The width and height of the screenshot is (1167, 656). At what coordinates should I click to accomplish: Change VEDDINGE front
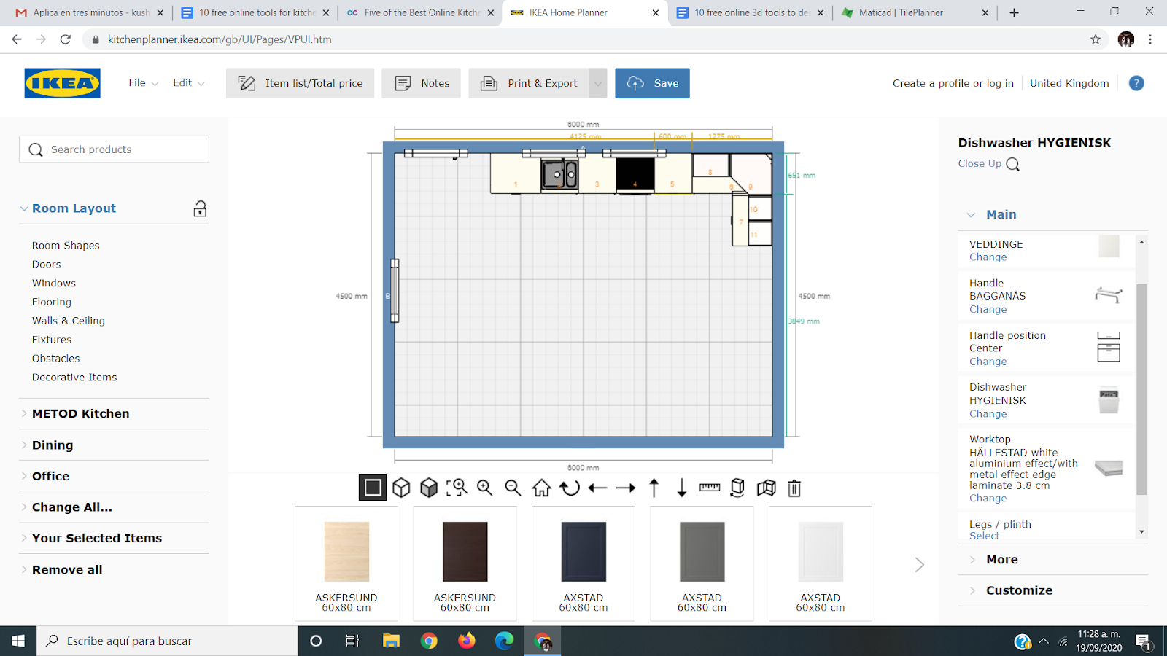point(988,257)
